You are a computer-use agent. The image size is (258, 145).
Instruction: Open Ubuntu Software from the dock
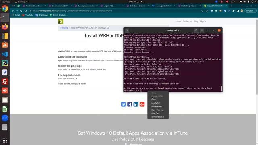pos(5,45)
